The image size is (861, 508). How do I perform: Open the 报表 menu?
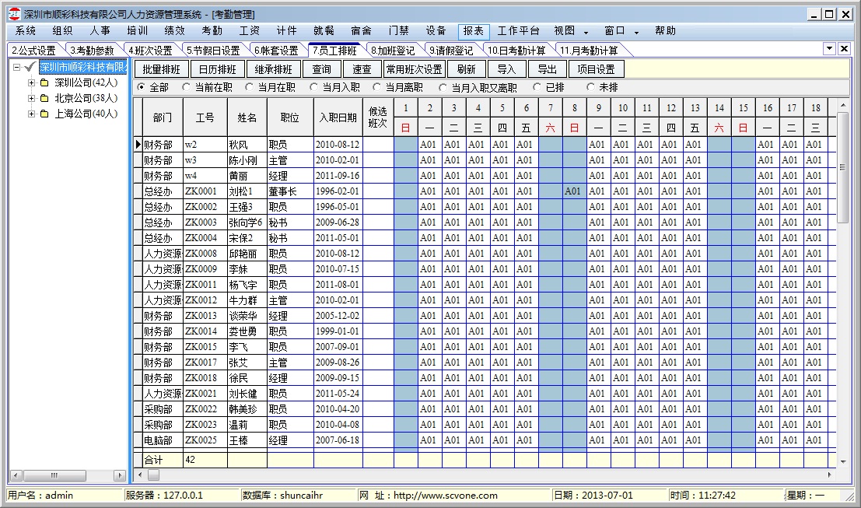(x=474, y=31)
